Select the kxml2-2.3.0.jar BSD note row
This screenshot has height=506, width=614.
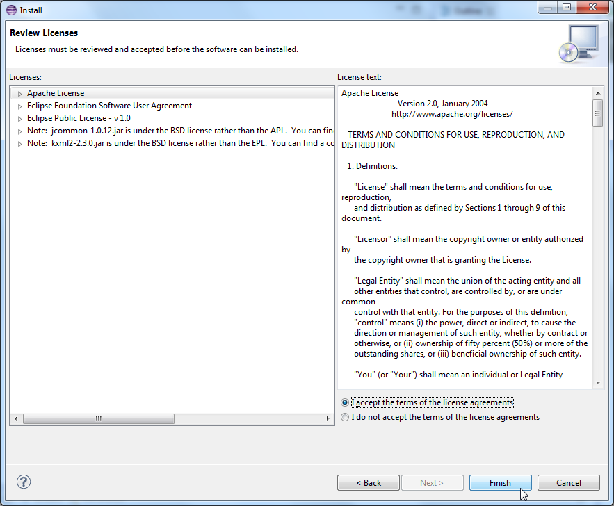172,143
